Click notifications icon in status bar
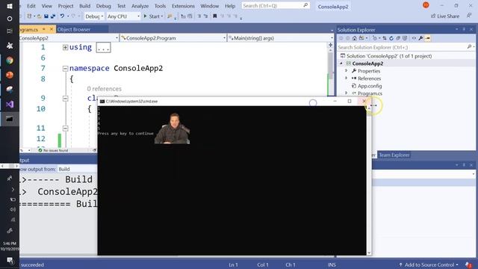478x269 pixels. [468, 265]
